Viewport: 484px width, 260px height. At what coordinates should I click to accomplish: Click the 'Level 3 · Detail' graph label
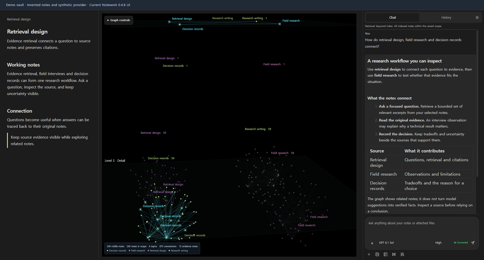click(115, 161)
